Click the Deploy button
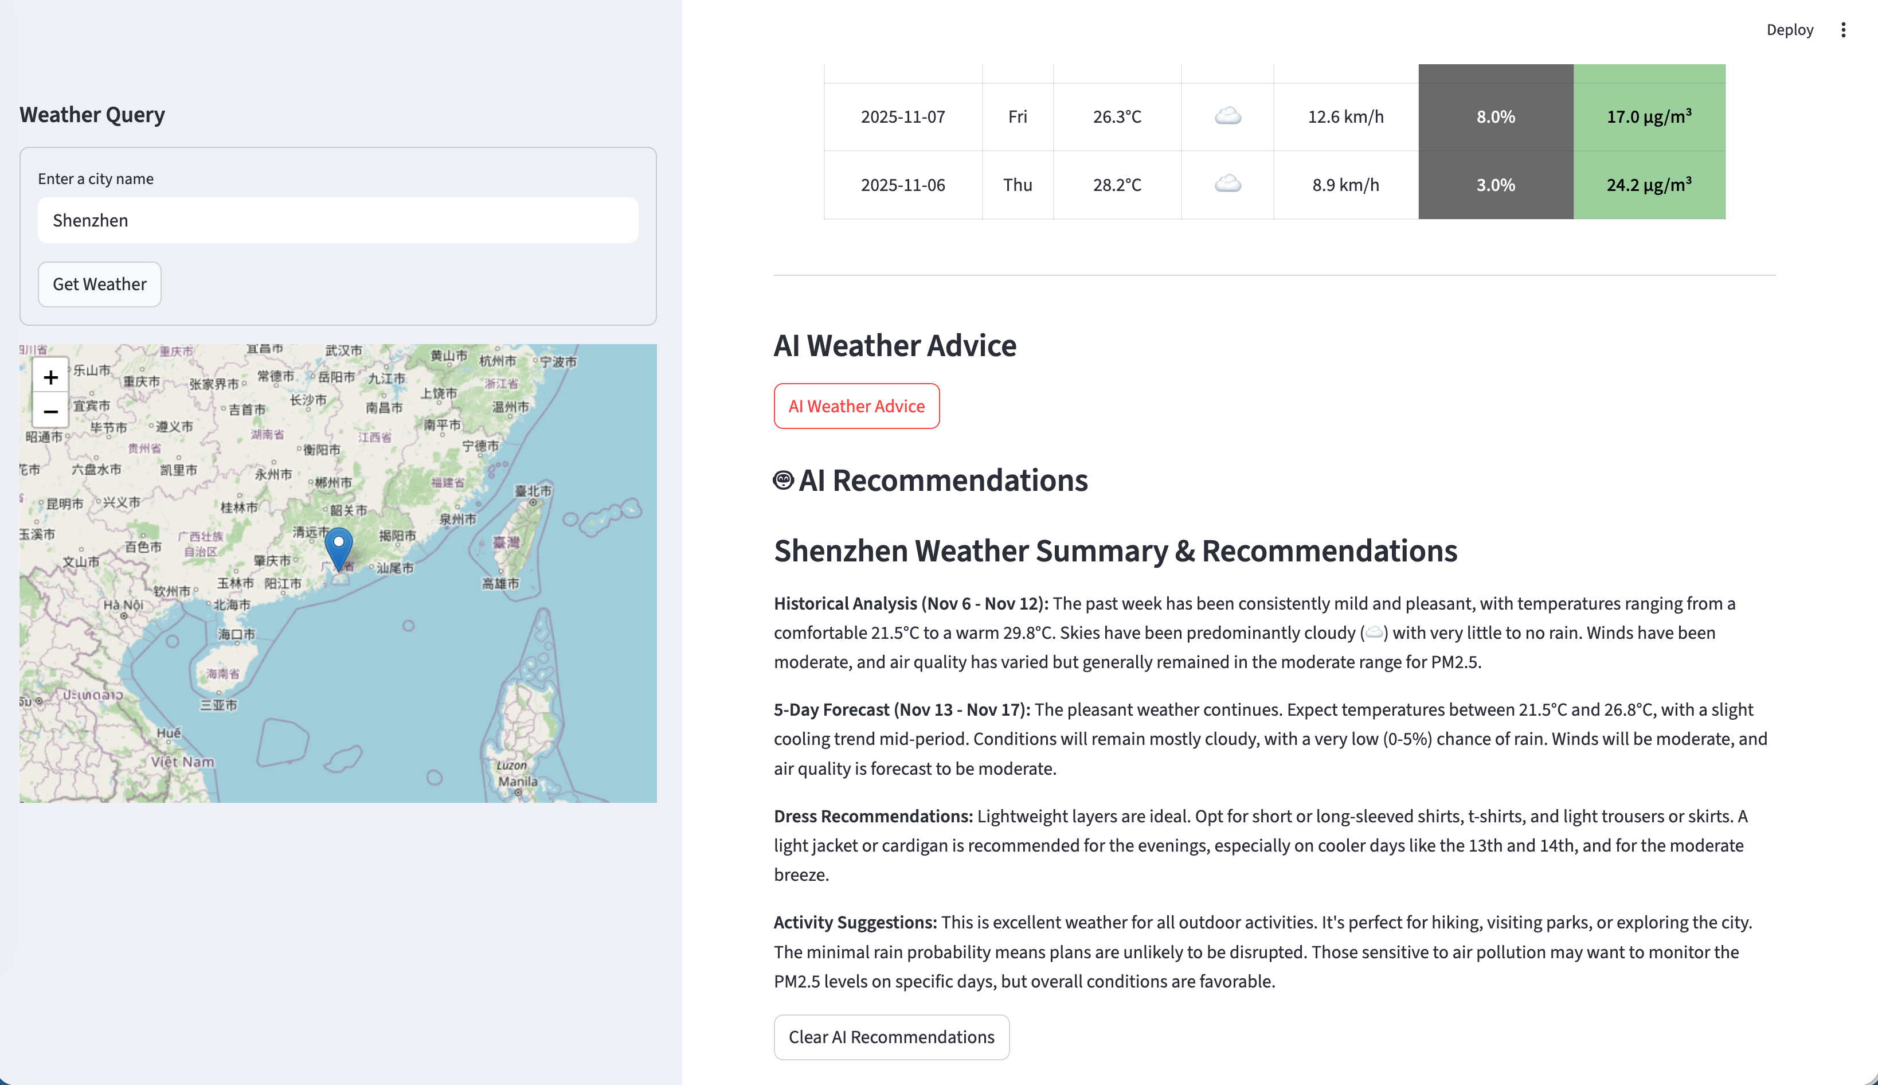This screenshot has width=1878, height=1085. coord(1789,30)
